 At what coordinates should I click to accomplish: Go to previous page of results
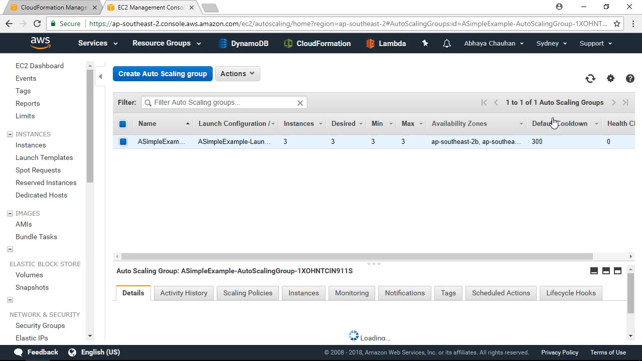pyautogui.click(x=496, y=102)
